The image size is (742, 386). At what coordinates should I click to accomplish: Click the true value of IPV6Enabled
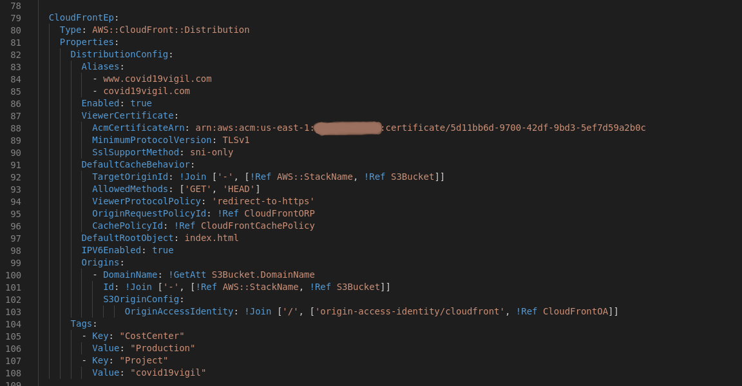coord(163,251)
